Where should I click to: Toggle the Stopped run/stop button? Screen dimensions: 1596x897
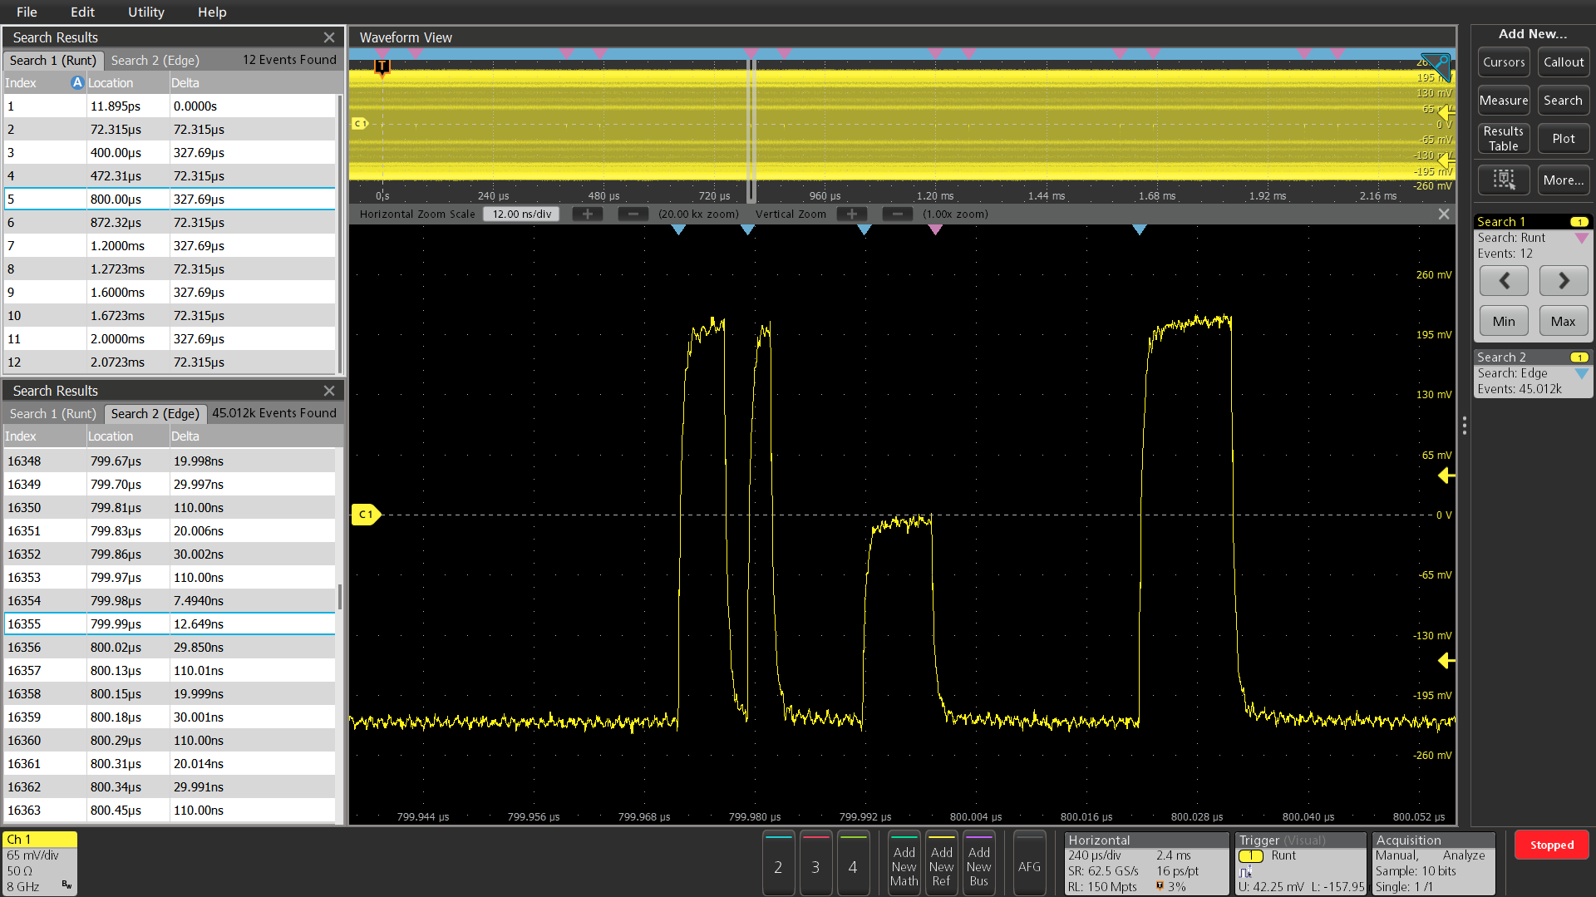coord(1552,845)
